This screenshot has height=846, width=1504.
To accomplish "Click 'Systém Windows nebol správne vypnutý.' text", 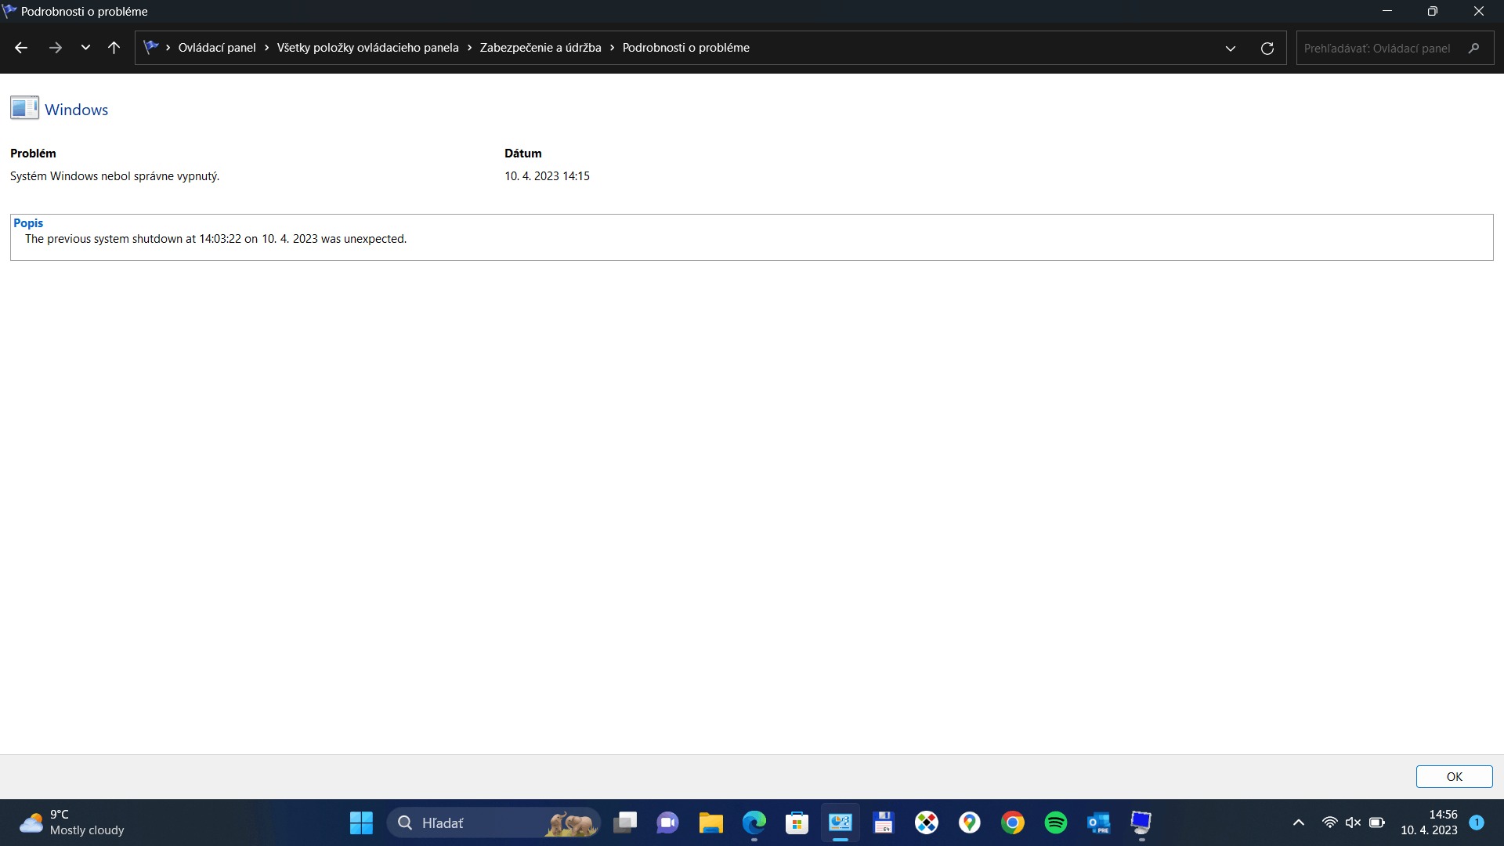I will tap(114, 176).
